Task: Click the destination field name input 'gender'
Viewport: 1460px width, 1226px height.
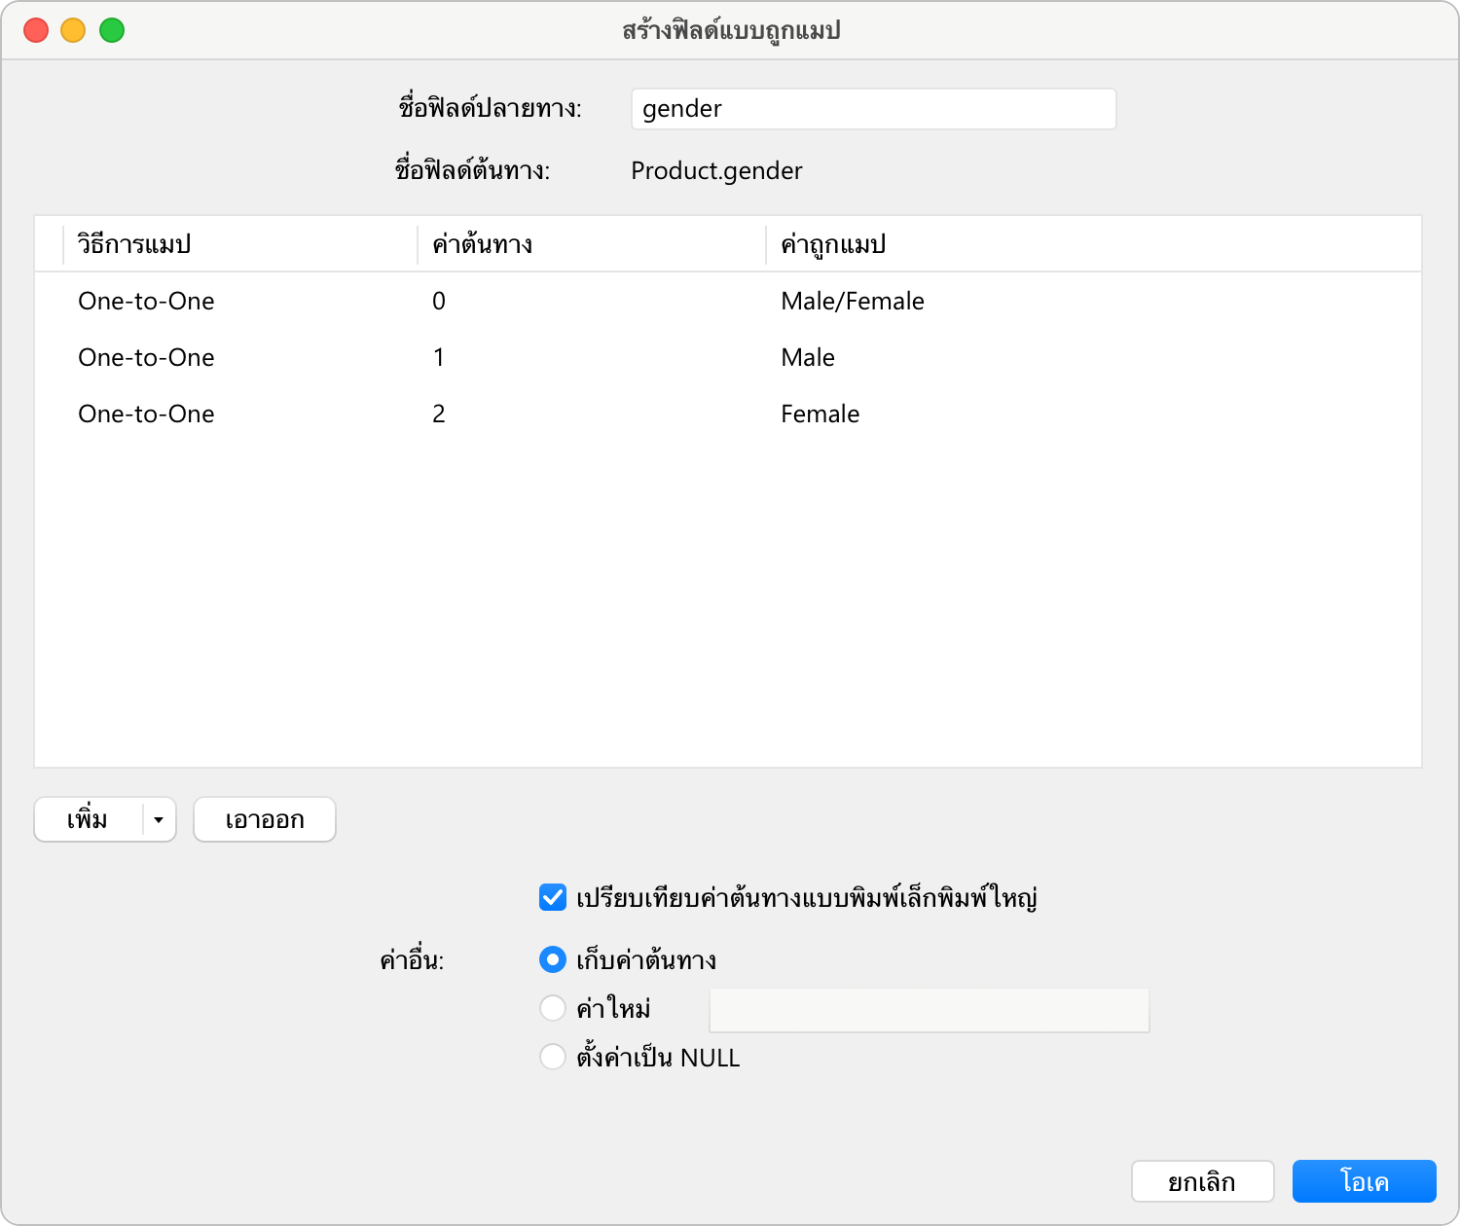Action: point(872,109)
